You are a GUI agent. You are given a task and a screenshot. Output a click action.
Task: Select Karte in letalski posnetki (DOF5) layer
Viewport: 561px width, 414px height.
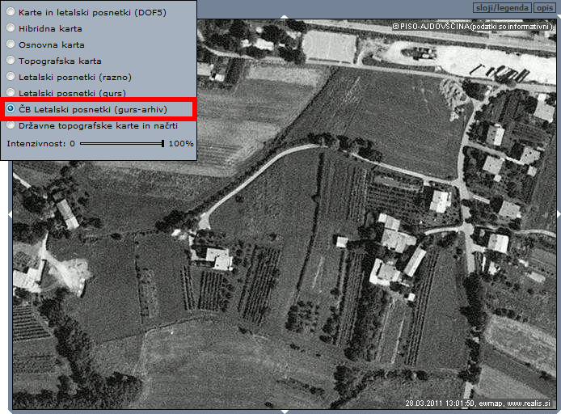[11, 12]
